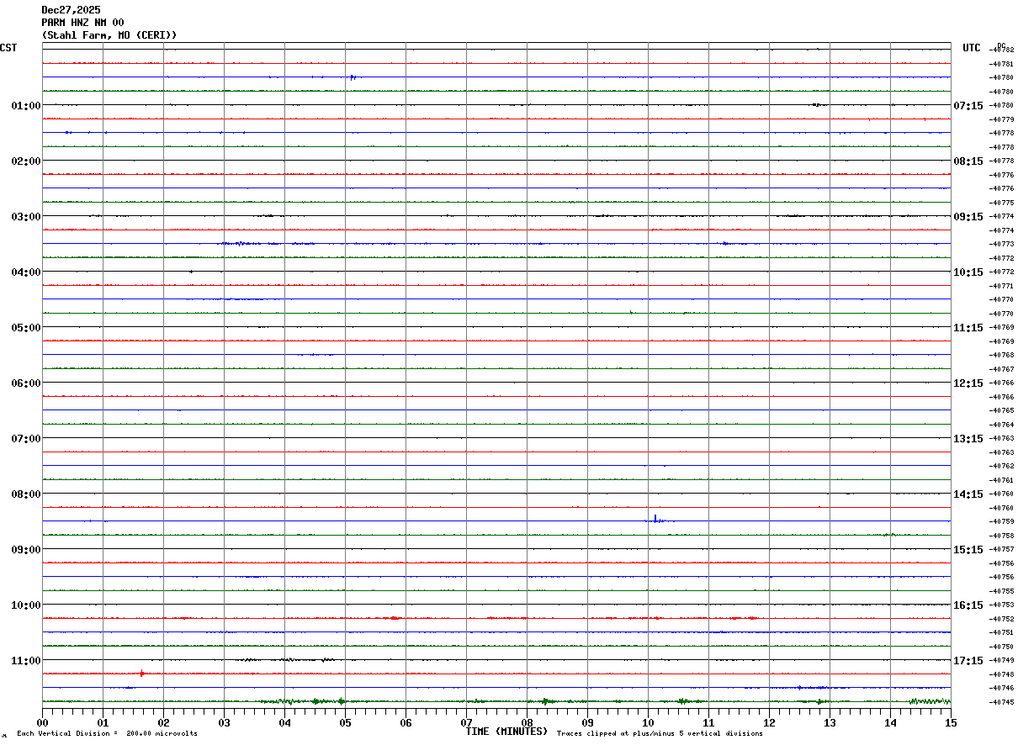Screen dimensions: 1018x745
Task: Select the 05:00 CST time label
Action: click(x=26, y=328)
